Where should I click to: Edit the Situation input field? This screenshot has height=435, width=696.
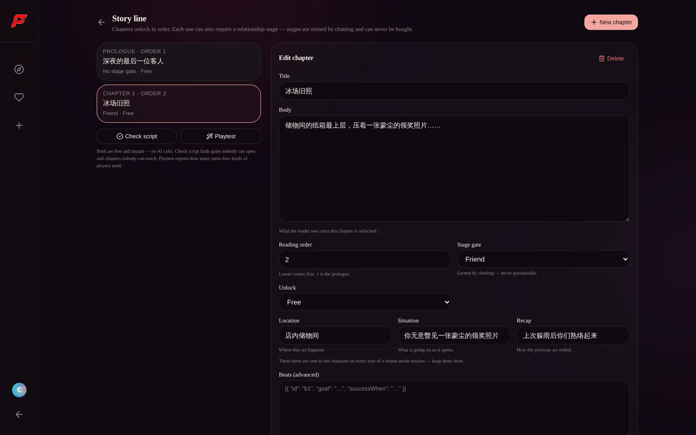tap(454, 335)
